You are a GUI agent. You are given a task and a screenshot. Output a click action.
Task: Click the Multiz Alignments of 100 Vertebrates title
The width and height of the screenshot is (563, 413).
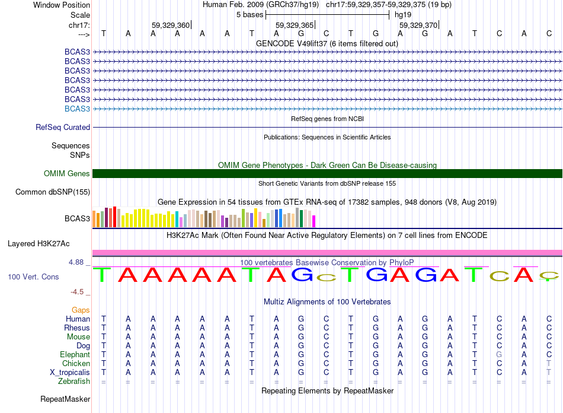click(327, 301)
